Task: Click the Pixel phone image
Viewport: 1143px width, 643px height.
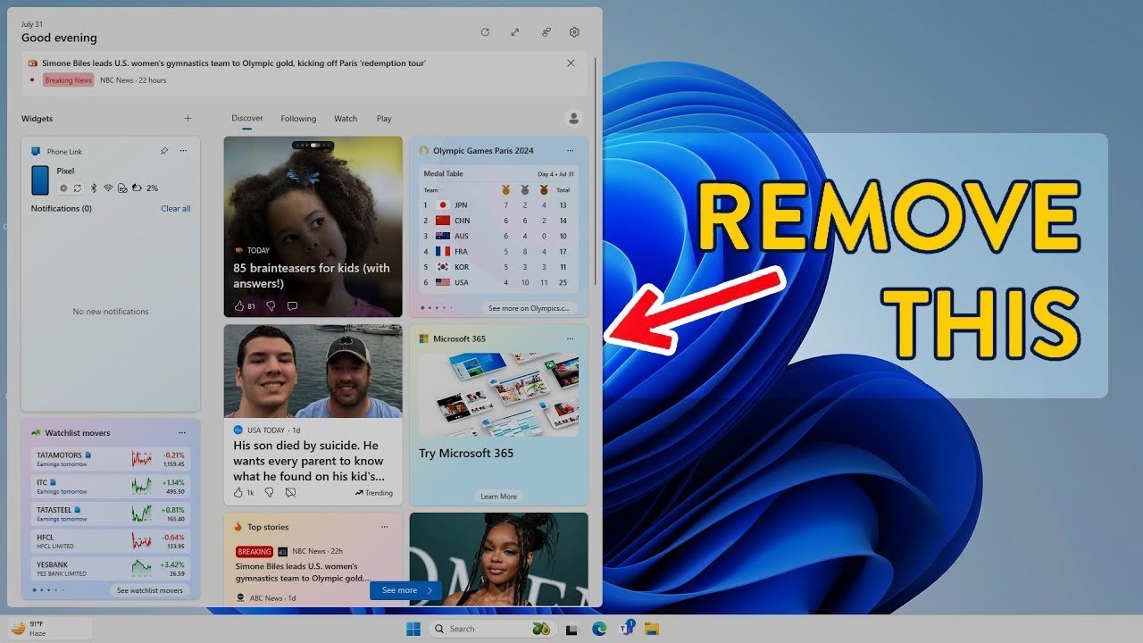Action: click(40, 180)
